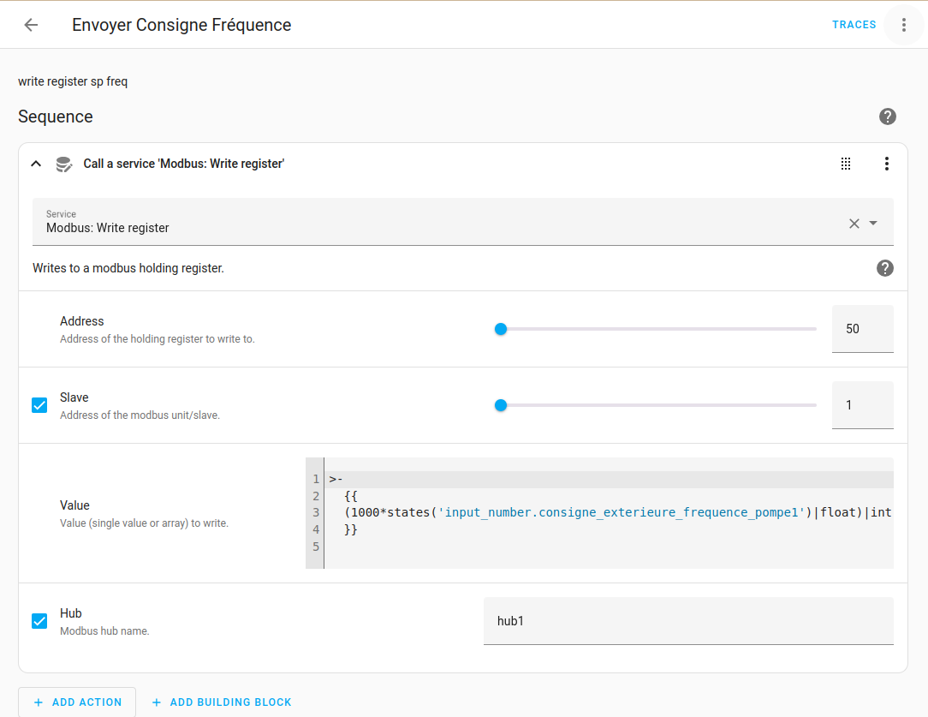The image size is (928, 717).
Task: Click the help icon next to the modbus description
Action: 885,268
